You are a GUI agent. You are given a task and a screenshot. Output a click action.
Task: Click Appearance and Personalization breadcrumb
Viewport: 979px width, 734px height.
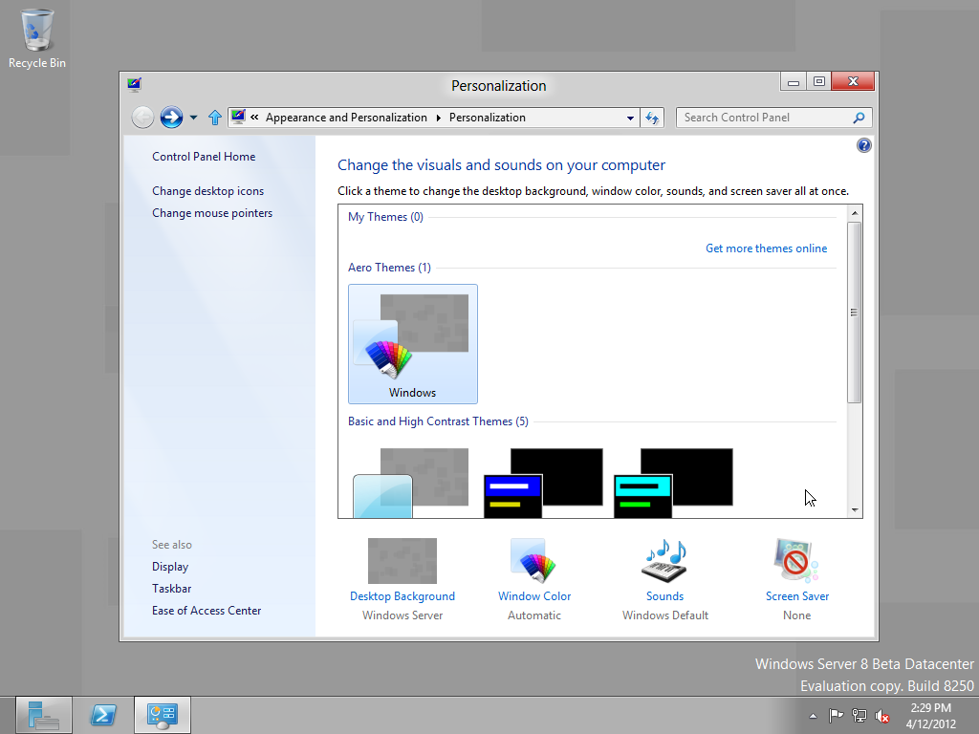point(346,118)
